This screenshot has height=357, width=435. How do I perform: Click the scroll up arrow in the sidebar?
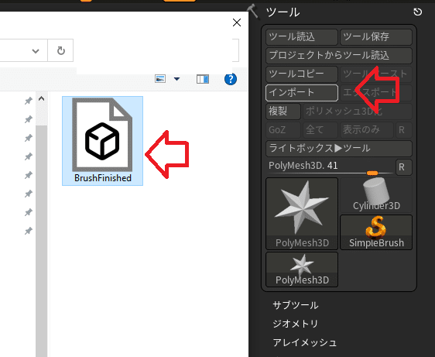coord(41,99)
